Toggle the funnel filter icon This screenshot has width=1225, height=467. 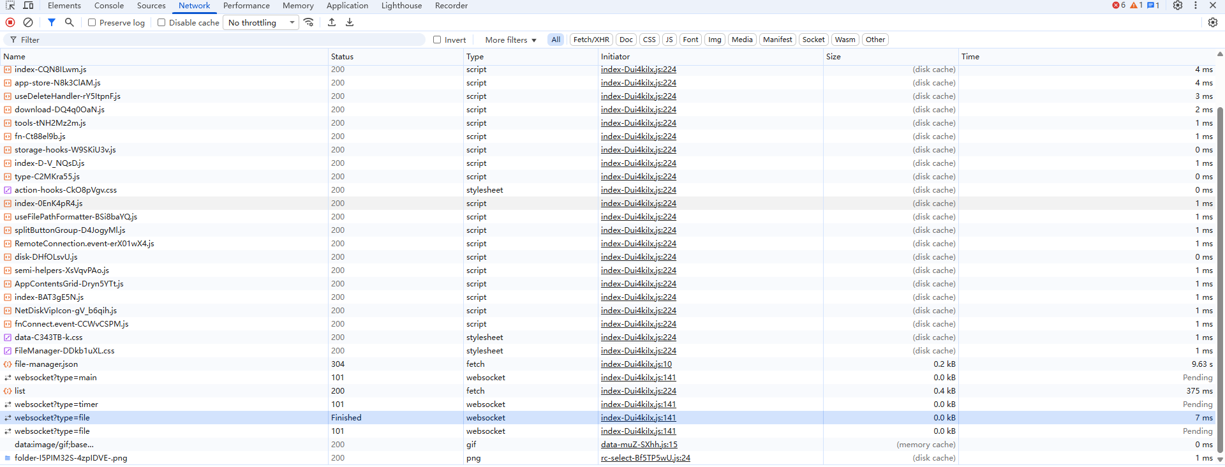click(52, 22)
